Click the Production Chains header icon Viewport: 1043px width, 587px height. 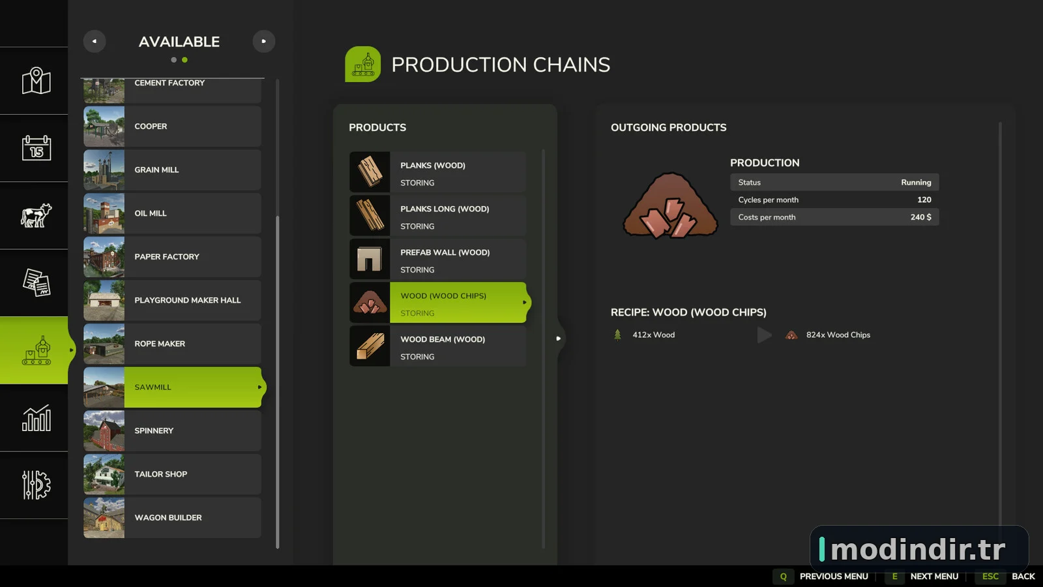click(363, 64)
